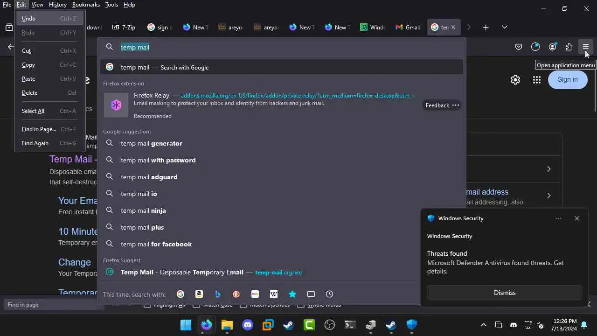Click the Google Sign in button
Viewport: 597px width, 336px height.
point(568,79)
